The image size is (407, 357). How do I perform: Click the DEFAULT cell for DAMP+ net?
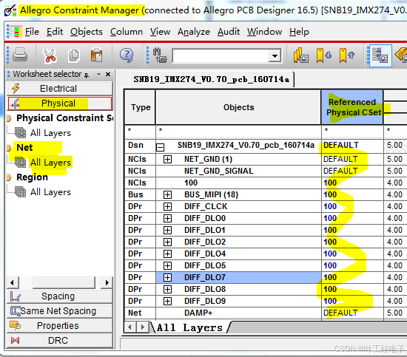click(x=352, y=313)
